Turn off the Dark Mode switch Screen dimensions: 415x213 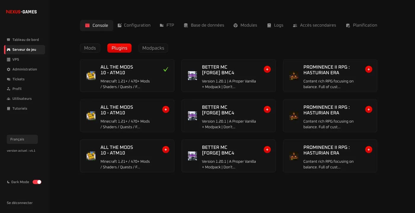(x=37, y=182)
